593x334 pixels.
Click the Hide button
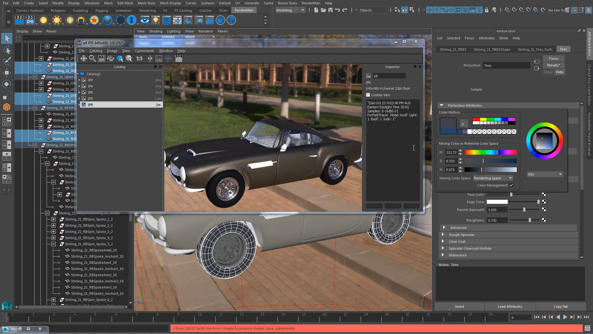pos(559,72)
